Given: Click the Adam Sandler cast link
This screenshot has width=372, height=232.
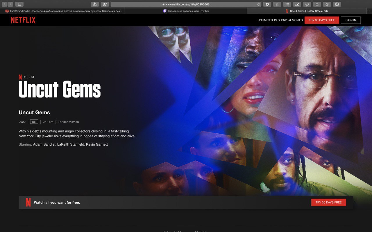Looking at the screenshot, I should click(44, 144).
